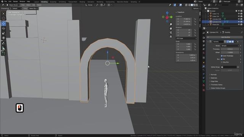
Task: Open the Object properties orange square tab
Action: (204, 62)
